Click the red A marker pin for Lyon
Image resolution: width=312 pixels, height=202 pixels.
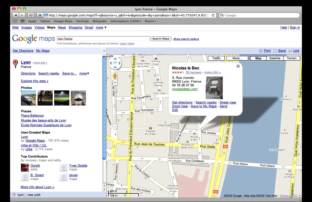pyautogui.click(x=16, y=64)
